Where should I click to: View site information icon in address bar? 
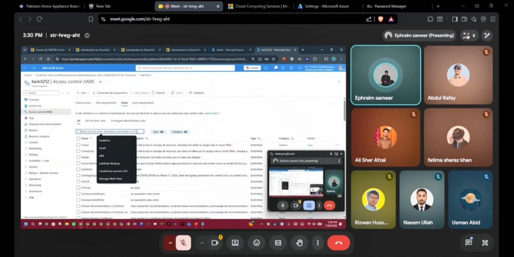[x=103, y=19]
